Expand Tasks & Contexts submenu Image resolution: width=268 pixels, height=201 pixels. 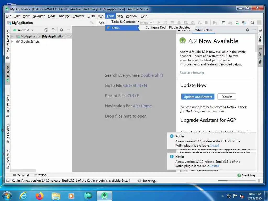click(x=122, y=22)
